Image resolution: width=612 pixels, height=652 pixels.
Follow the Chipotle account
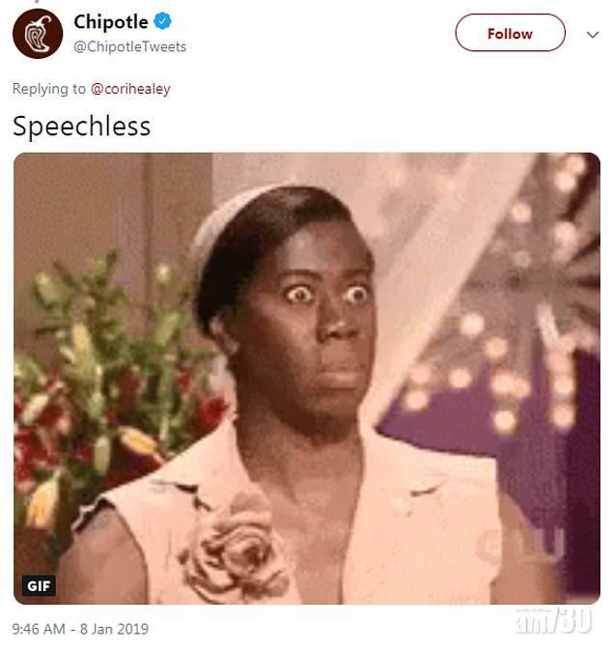click(x=511, y=33)
